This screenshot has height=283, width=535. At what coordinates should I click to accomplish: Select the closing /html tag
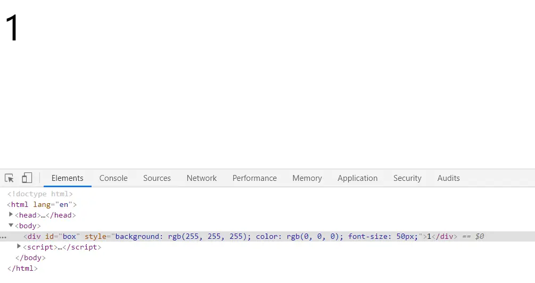point(22,268)
